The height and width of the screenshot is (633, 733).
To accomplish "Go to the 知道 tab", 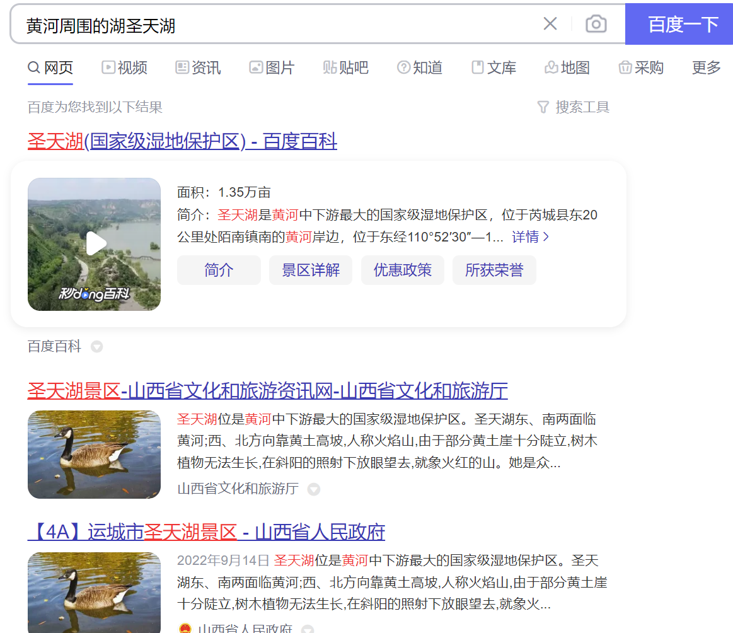I will click(x=419, y=68).
